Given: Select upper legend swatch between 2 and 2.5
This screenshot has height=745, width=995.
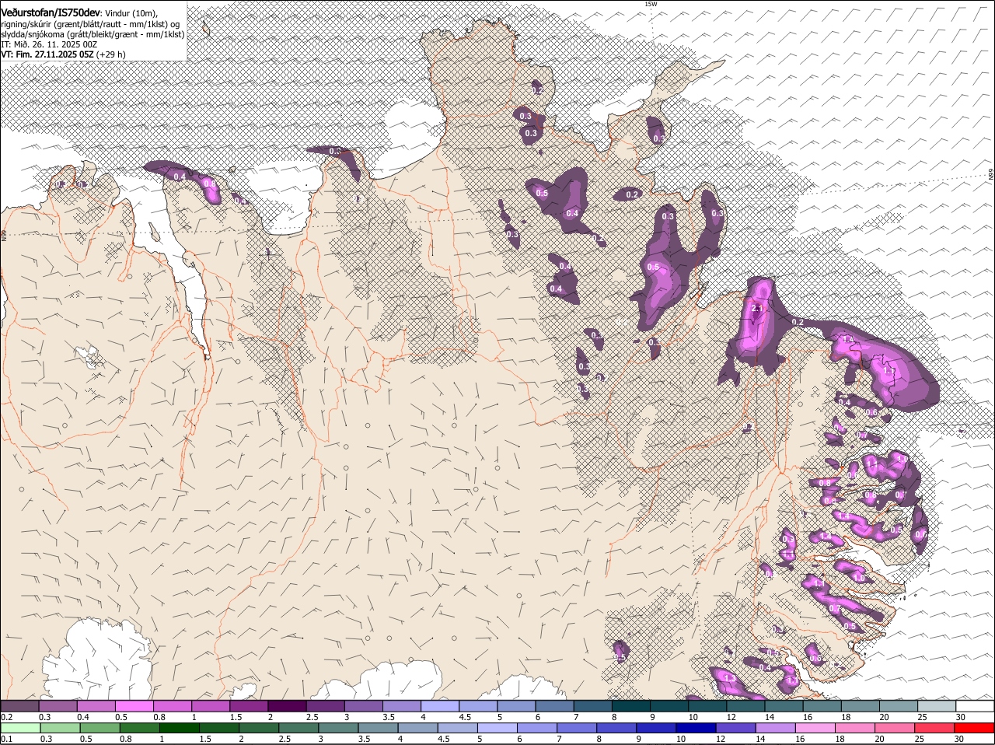Looking at the screenshot, I should click(x=287, y=706).
